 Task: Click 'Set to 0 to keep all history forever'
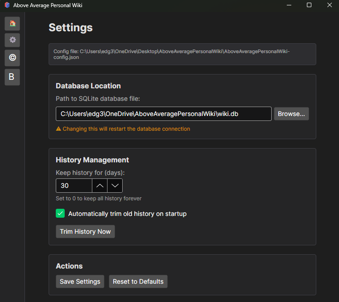pos(99,199)
